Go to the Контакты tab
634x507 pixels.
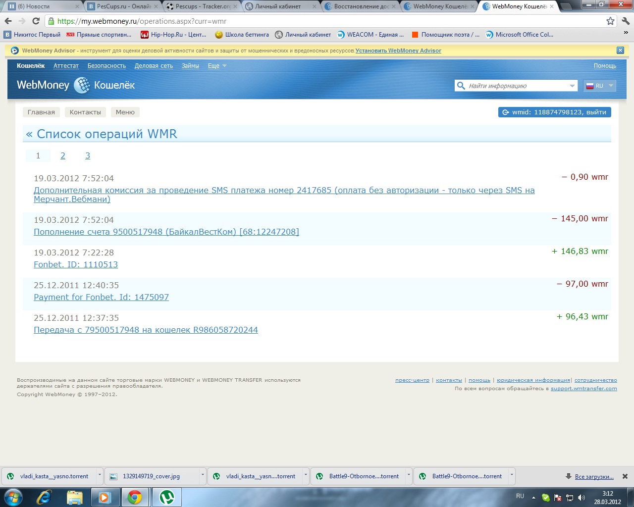point(85,112)
